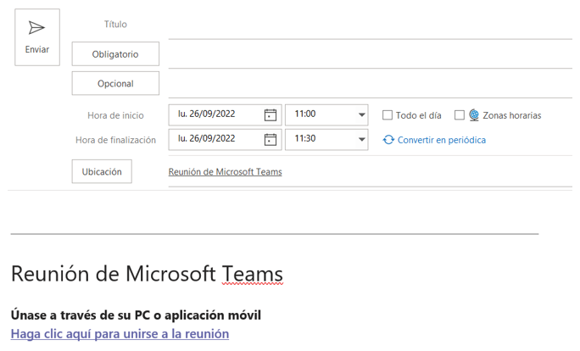
Task: Click the Ubicación button
Action: click(102, 171)
